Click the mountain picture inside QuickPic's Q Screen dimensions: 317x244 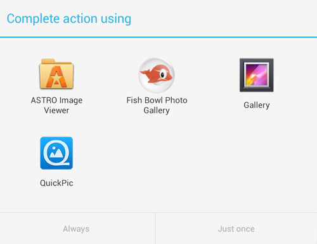pos(55,152)
